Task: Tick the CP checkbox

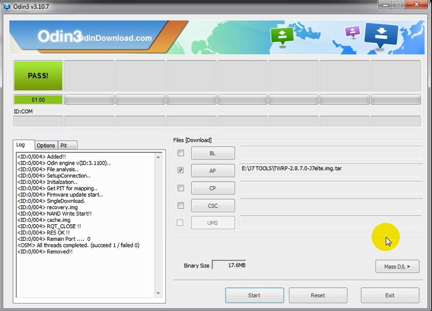Action: click(x=181, y=188)
